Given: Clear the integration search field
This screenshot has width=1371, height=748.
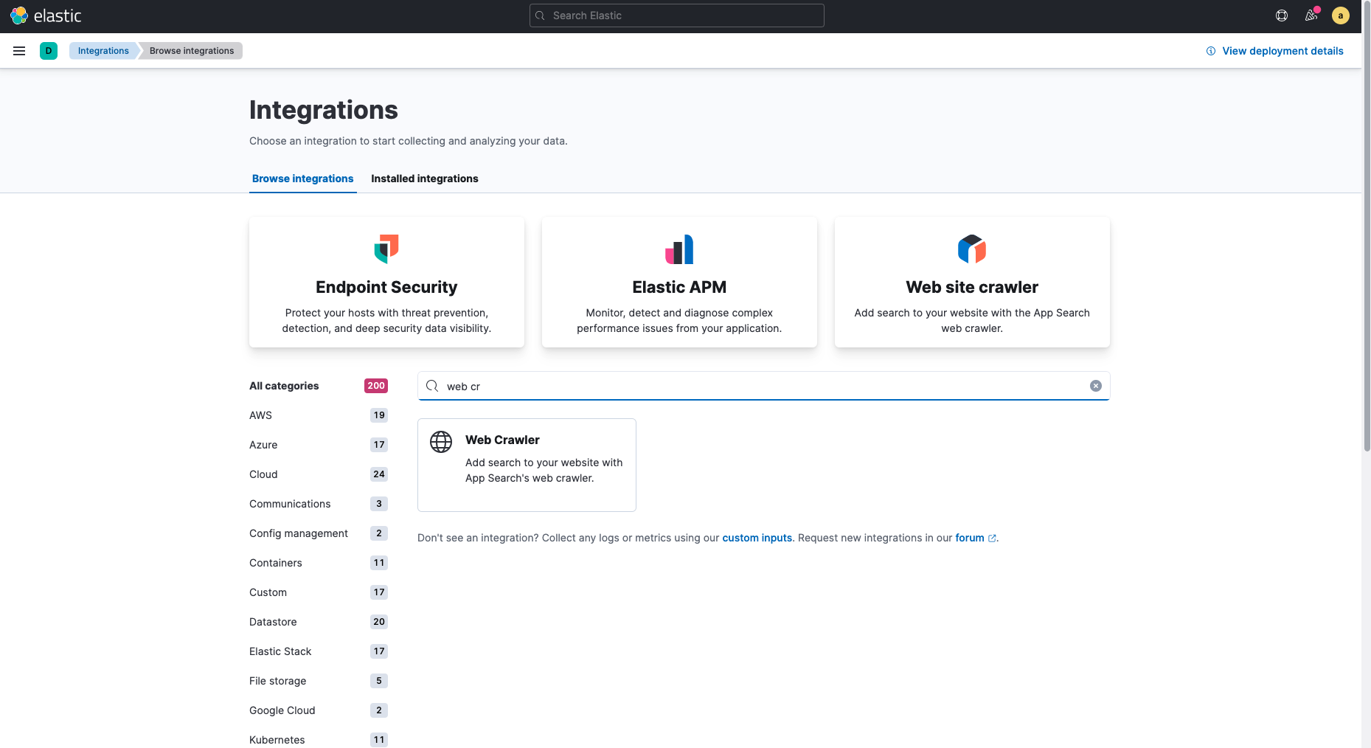Looking at the screenshot, I should (x=1095, y=385).
